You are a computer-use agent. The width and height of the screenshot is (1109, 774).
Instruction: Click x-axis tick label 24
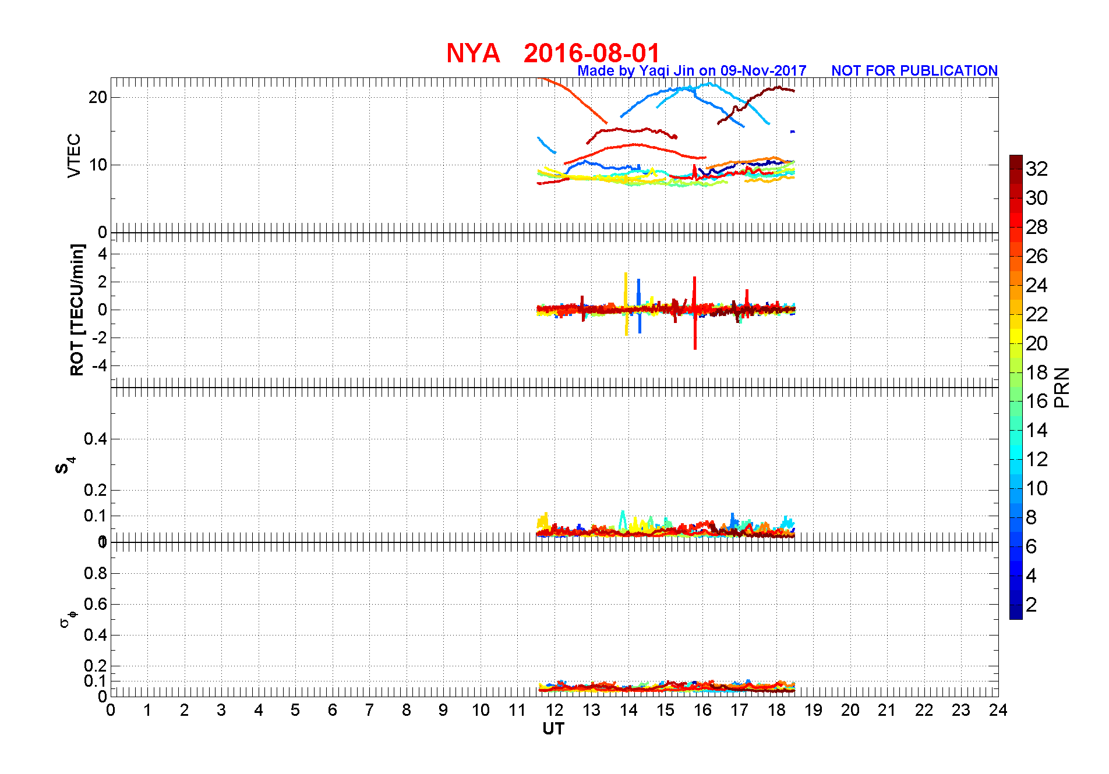(x=998, y=710)
